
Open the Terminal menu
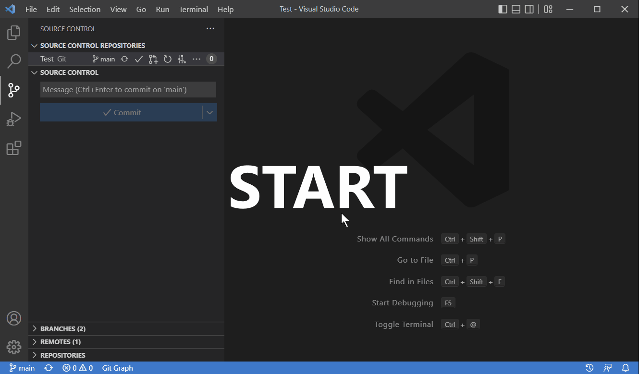[193, 9]
